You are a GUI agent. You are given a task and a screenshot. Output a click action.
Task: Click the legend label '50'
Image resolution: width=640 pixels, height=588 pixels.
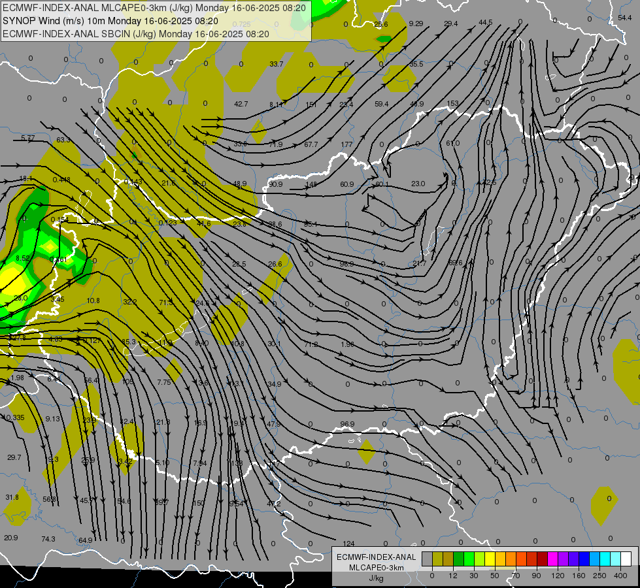[x=495, y=576]
